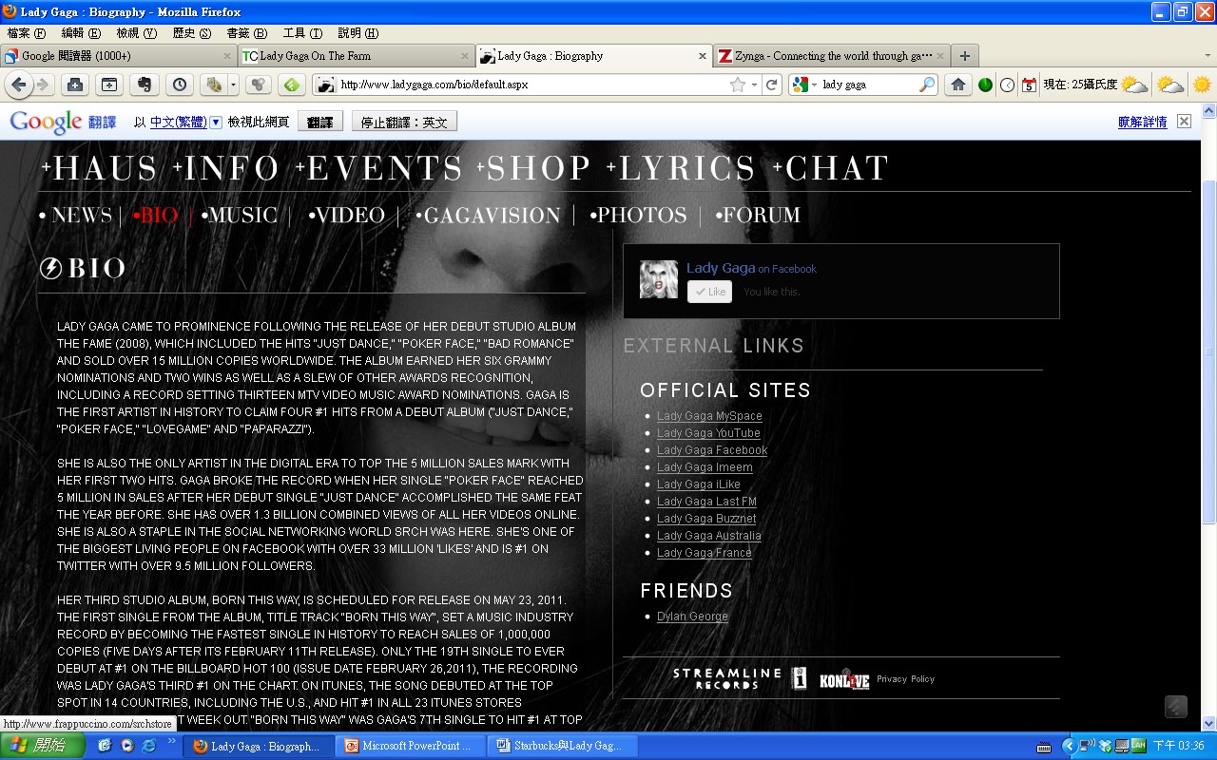Click the clock outline toolbar icon
1217x760 pixels.
pyautogui.click(x=1007, y=85)
